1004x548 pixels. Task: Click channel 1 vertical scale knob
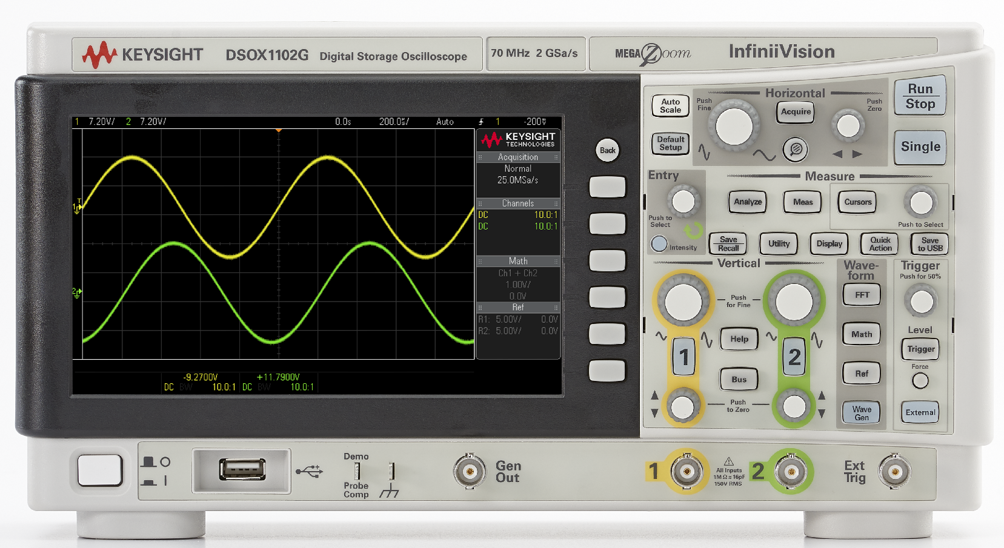683,301
